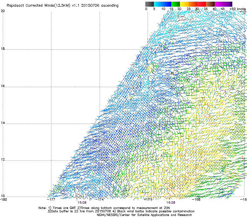Click the '>50 knots' legend label

(x=238, y=9)
